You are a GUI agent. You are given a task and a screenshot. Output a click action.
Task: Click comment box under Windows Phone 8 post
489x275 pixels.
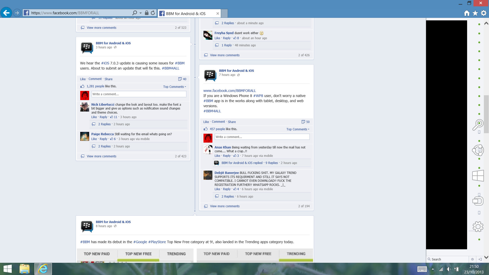click(262, 137)
